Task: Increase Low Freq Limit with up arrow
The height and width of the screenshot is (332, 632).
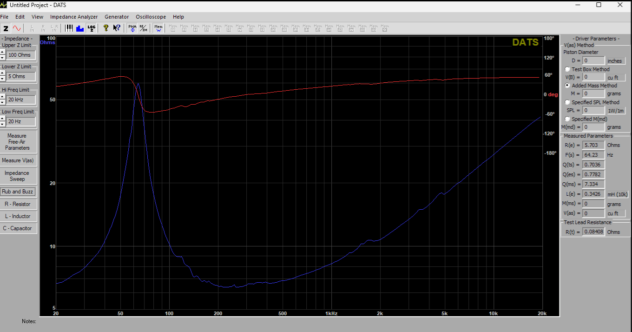Action: pyautogui.click(x=2, y=119)
